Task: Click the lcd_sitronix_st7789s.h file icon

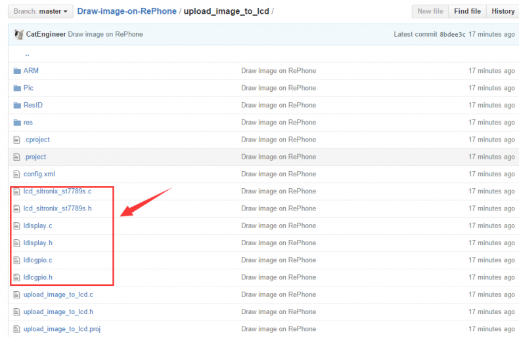Action: [16, 208]
